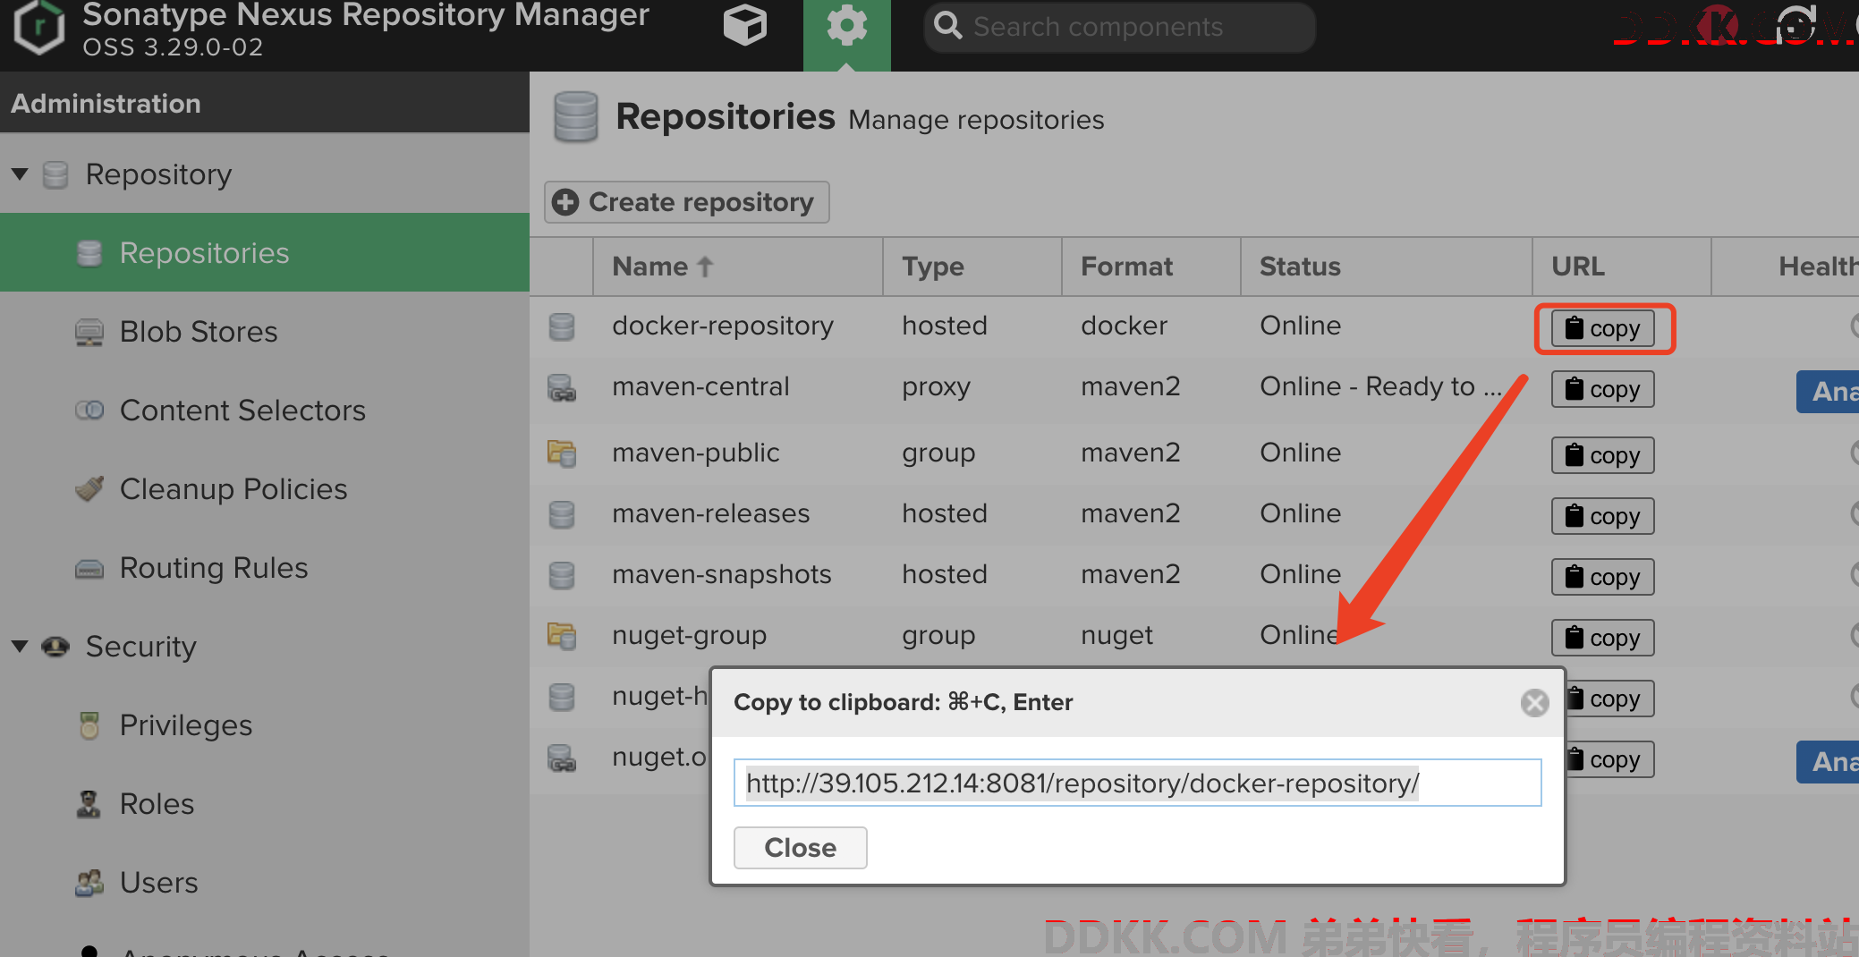Sort by the Format column header
The width and height of the screenshot is (1859, 957).
pos(1151,267)
